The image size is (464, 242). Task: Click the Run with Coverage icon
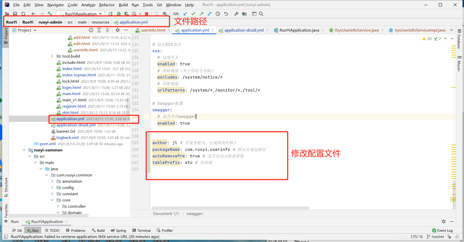pyautogui.click(x=127, y=14)
